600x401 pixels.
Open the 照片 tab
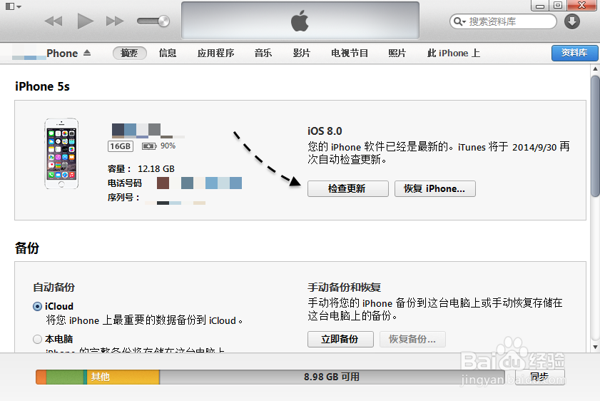397,54
